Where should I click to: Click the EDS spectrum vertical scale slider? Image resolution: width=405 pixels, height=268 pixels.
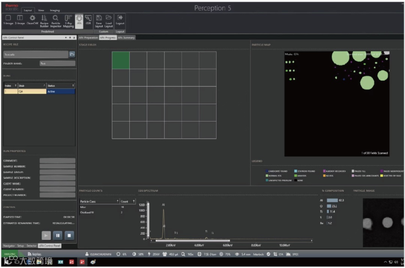pyautogui.click(x=148, y=220)
